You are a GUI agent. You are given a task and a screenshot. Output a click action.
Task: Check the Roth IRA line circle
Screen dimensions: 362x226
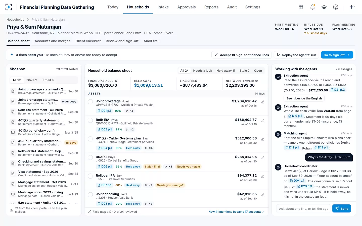click(90, 120)
